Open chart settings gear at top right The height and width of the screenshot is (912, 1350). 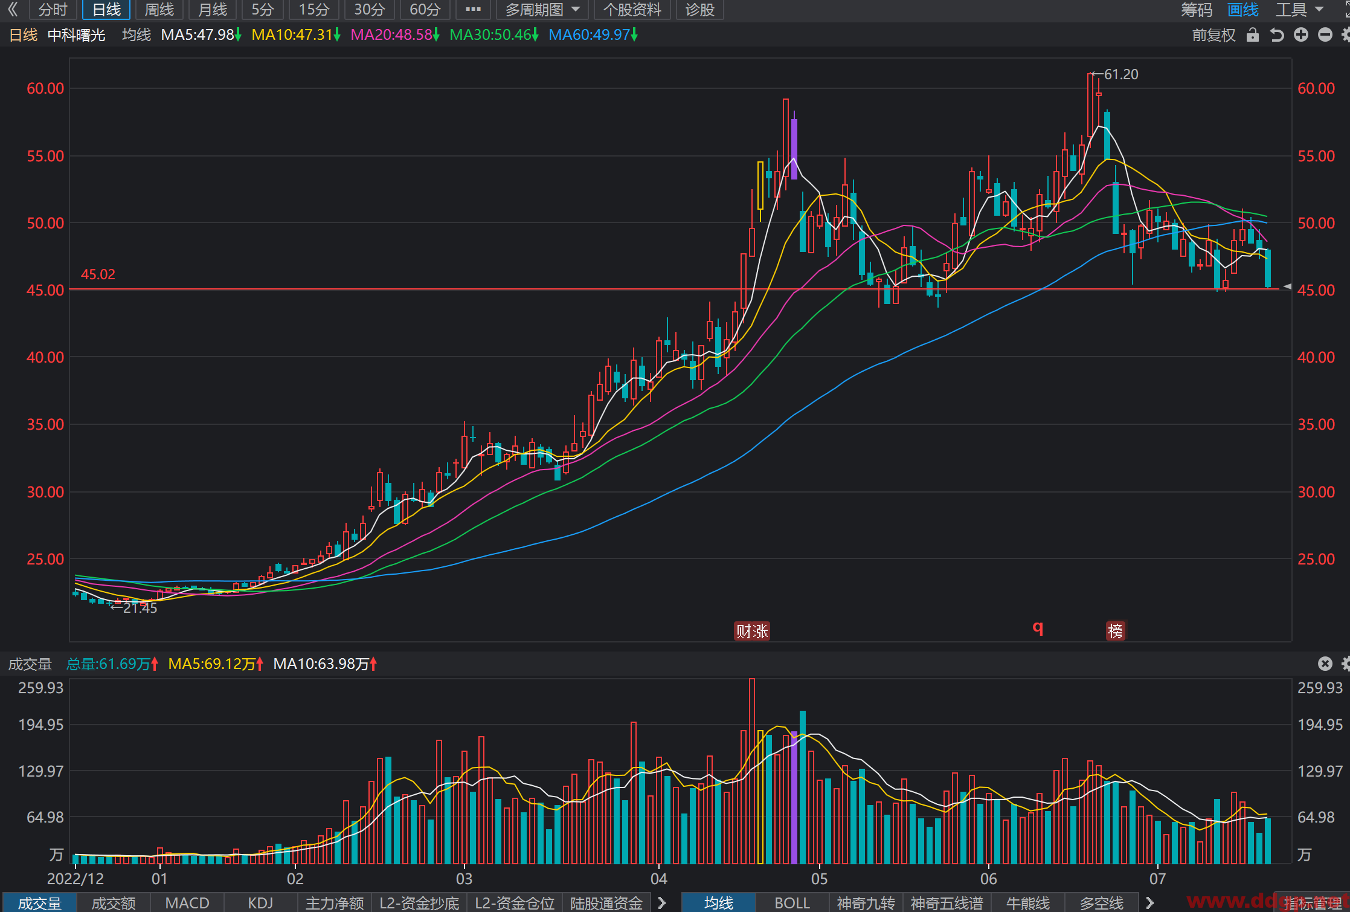point(1346,35)
